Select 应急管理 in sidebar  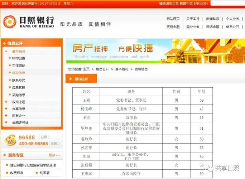(19, 88)
